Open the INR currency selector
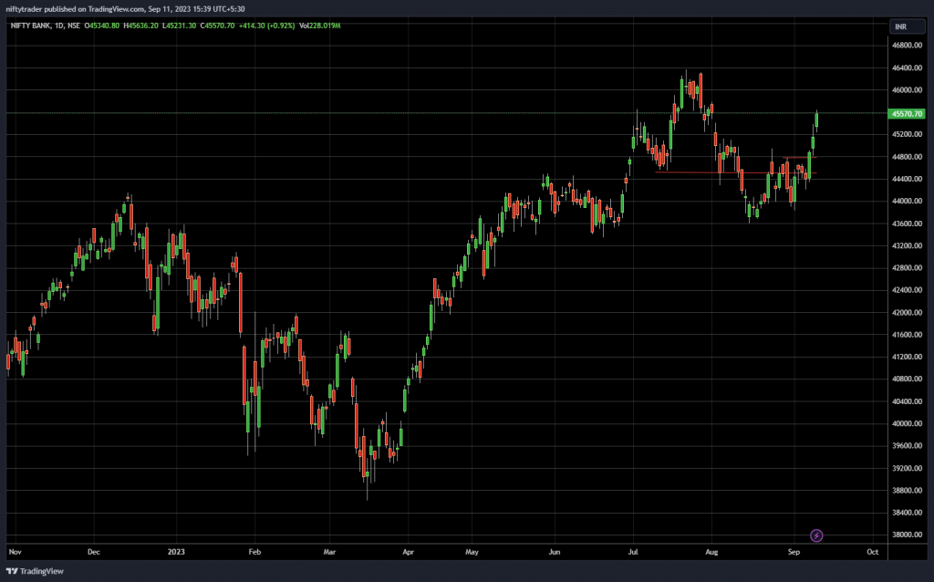934x582 pixels. pyautogui.click(x=908, y=26)
